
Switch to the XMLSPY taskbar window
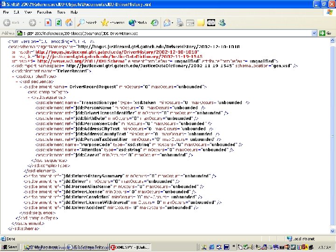coord(130,247)
